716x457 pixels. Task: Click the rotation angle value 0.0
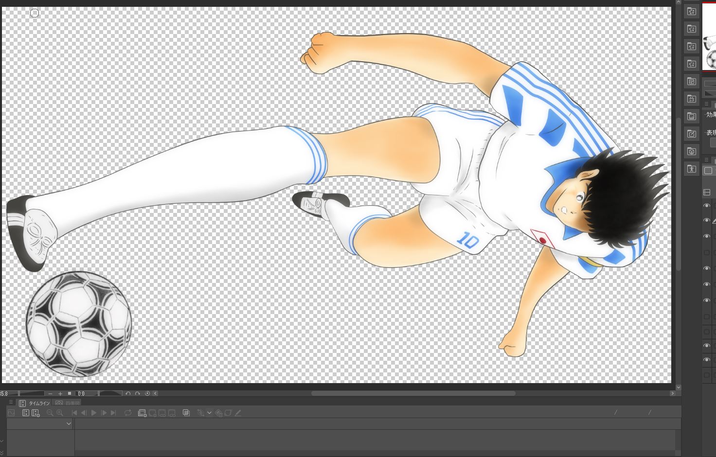[82, 393]
